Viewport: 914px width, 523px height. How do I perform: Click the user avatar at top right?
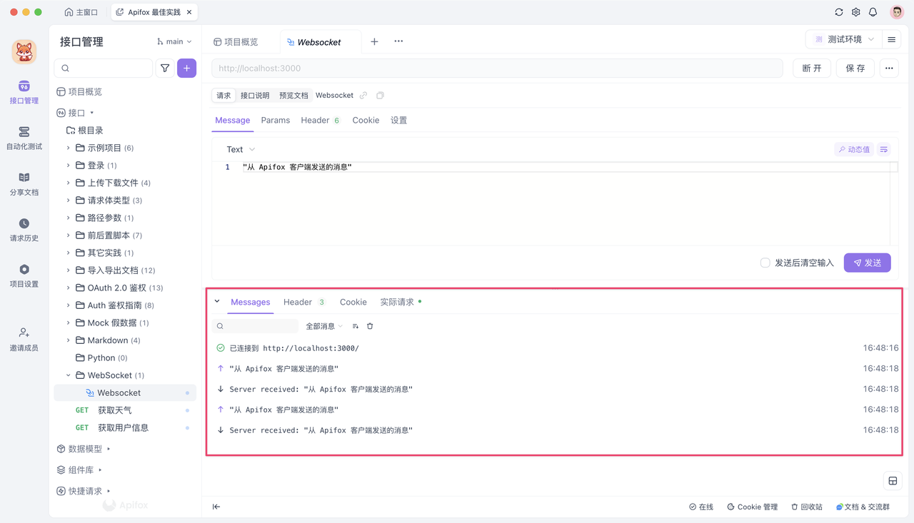click(x=897, y=12)
